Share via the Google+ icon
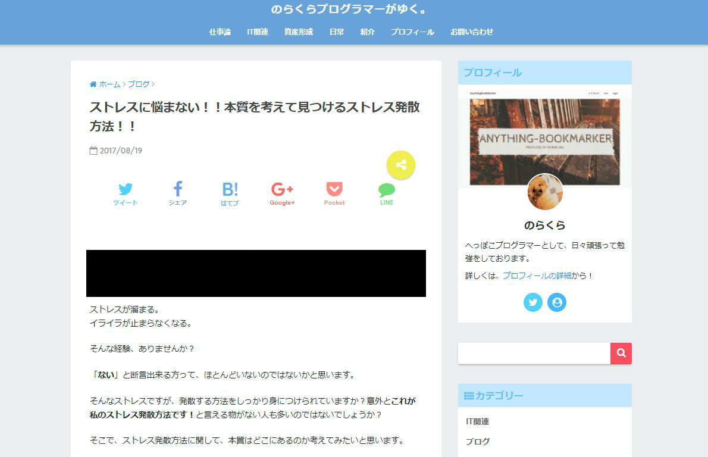 (x=281, y=189)
